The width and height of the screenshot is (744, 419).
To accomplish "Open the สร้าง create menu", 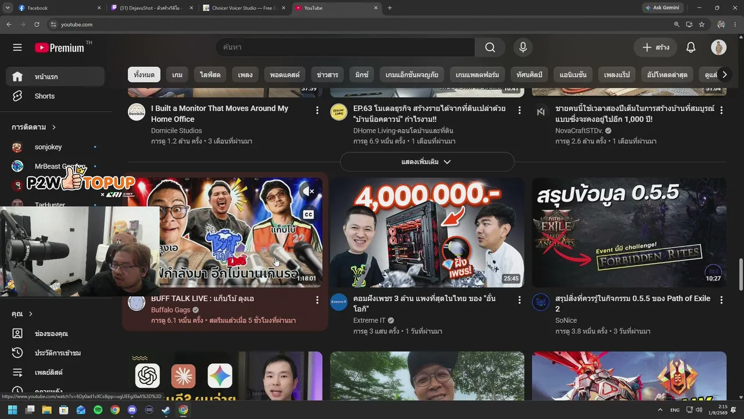I will pyautogui.click(x=655, y=47).
